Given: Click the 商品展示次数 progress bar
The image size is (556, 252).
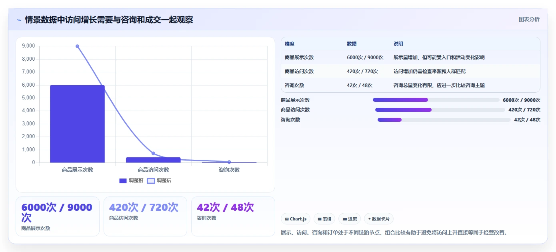Looking at the screenshot, I should click(436, 100).
